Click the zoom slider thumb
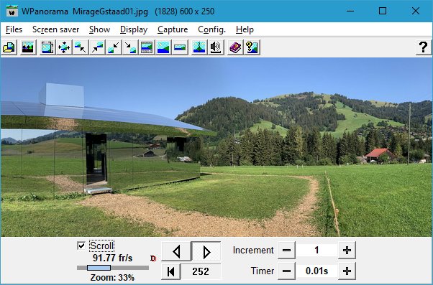Image resolution: width=433 pixels, height=285 pixels. [x=99, y=268]
